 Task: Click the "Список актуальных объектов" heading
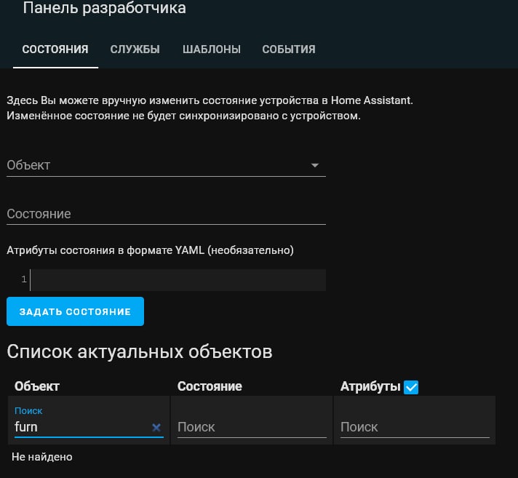[140, 352]
